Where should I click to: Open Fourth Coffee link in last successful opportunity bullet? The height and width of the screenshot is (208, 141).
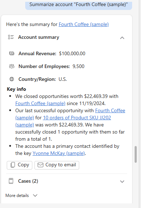[x=110, y=111]
